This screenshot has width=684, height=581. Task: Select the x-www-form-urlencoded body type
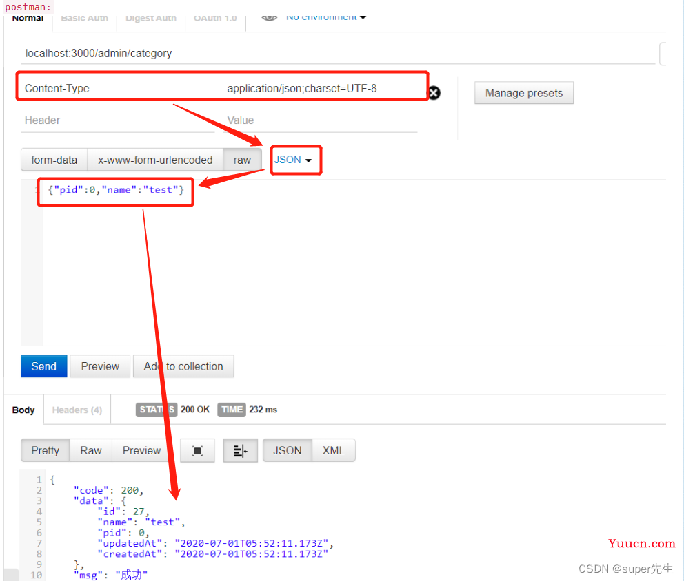click(x=155, y=160)
